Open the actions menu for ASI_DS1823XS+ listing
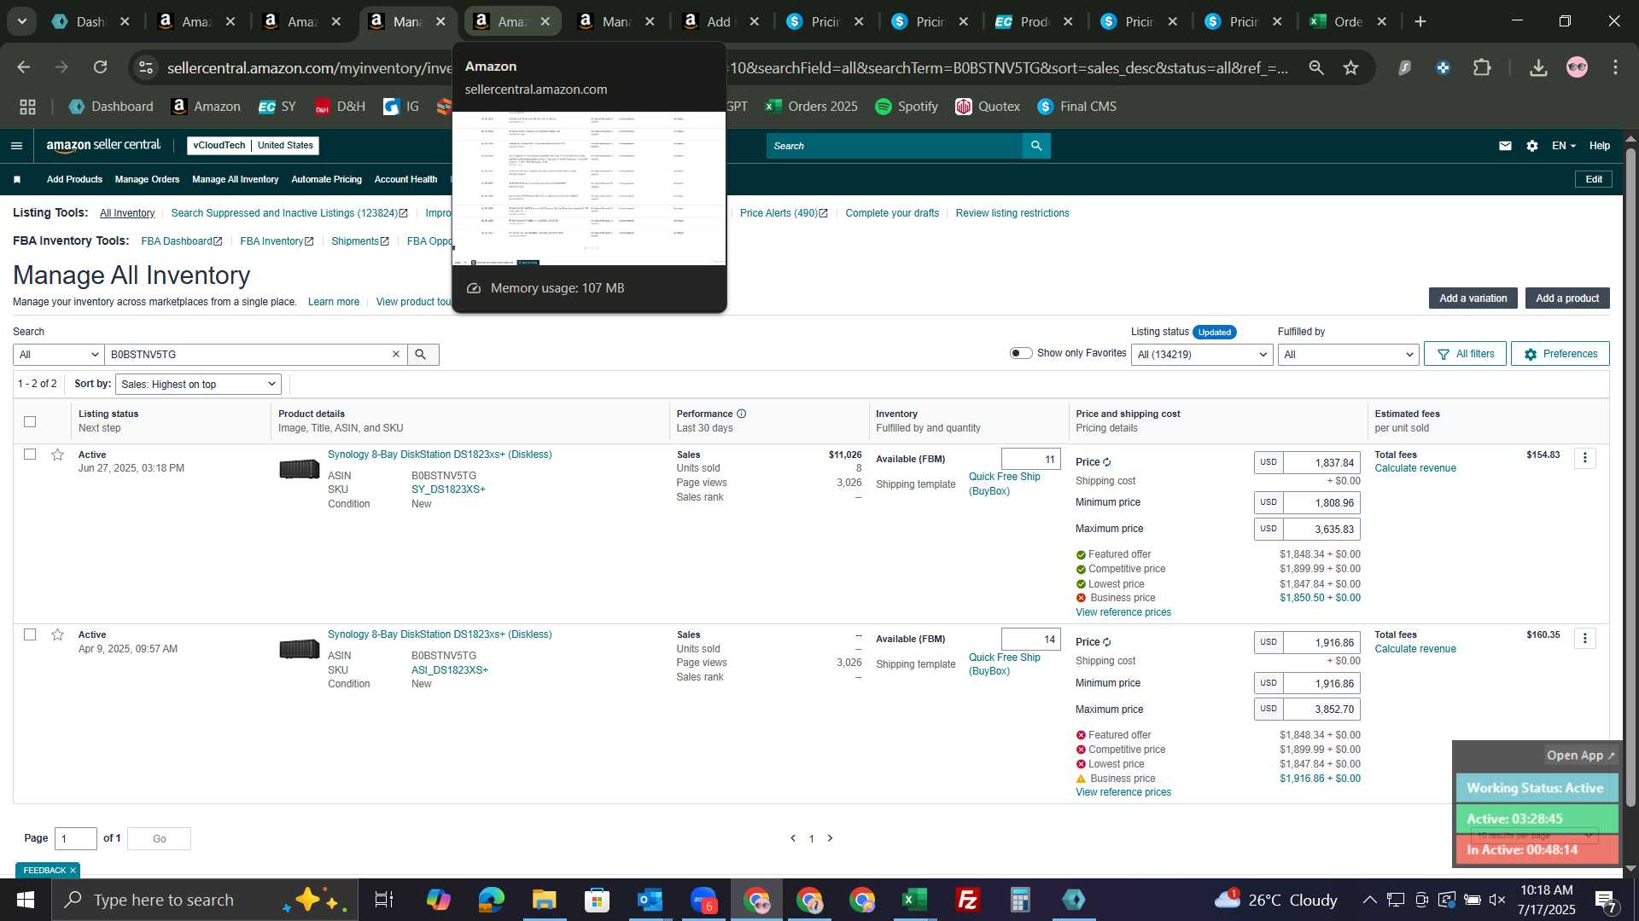The height and width of the screenshot is (921, 1639). [x=1585, y=638]
